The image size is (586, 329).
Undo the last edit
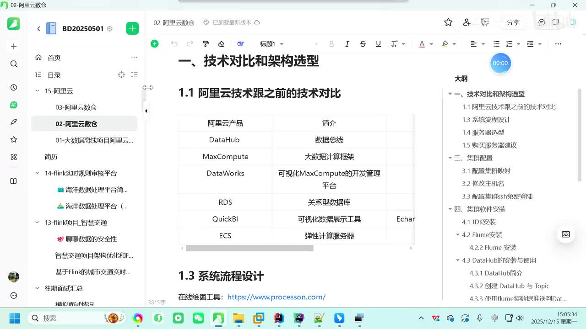(x=174, y=44)
